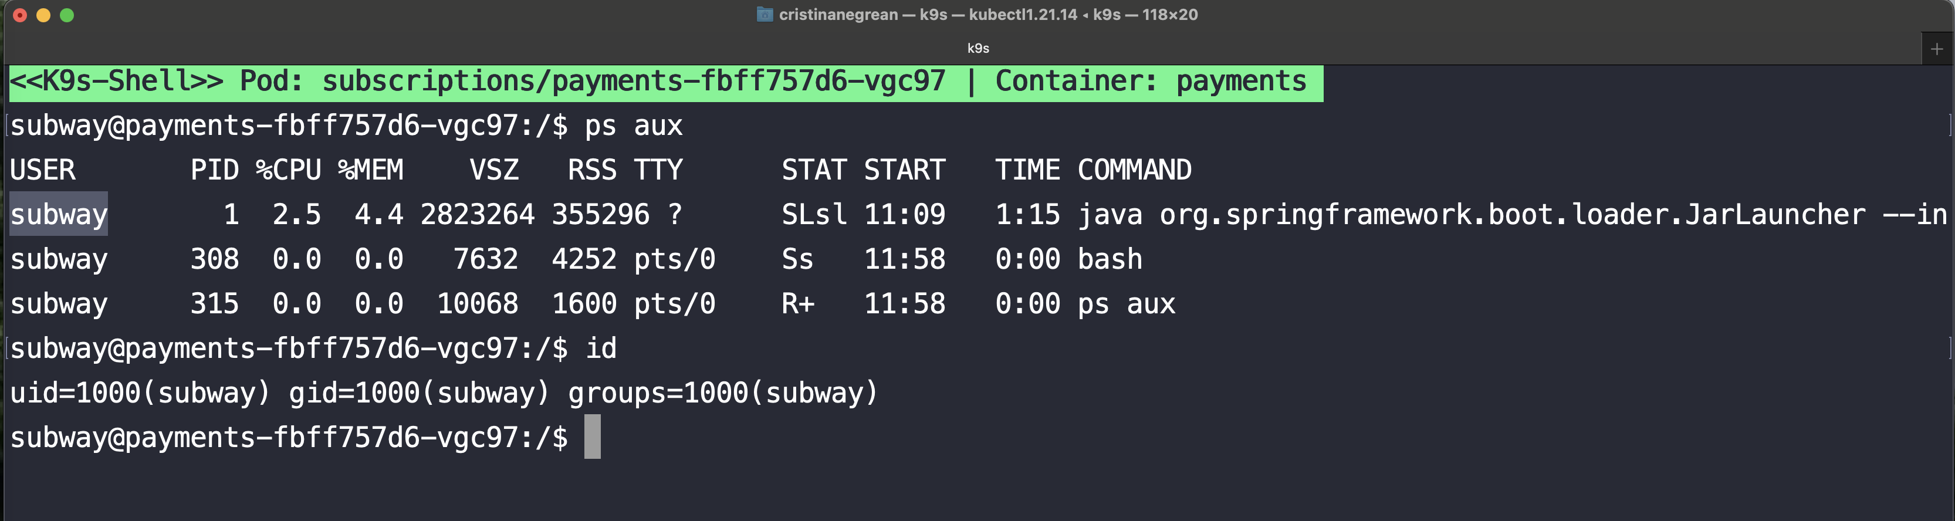Click the 'id' typed command
This screenshot has width=1955, height=521.
[x=601, y=349]
